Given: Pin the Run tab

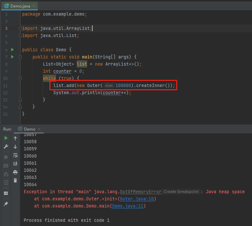Looking at the screenshot, I should click(x=6, y=204).
